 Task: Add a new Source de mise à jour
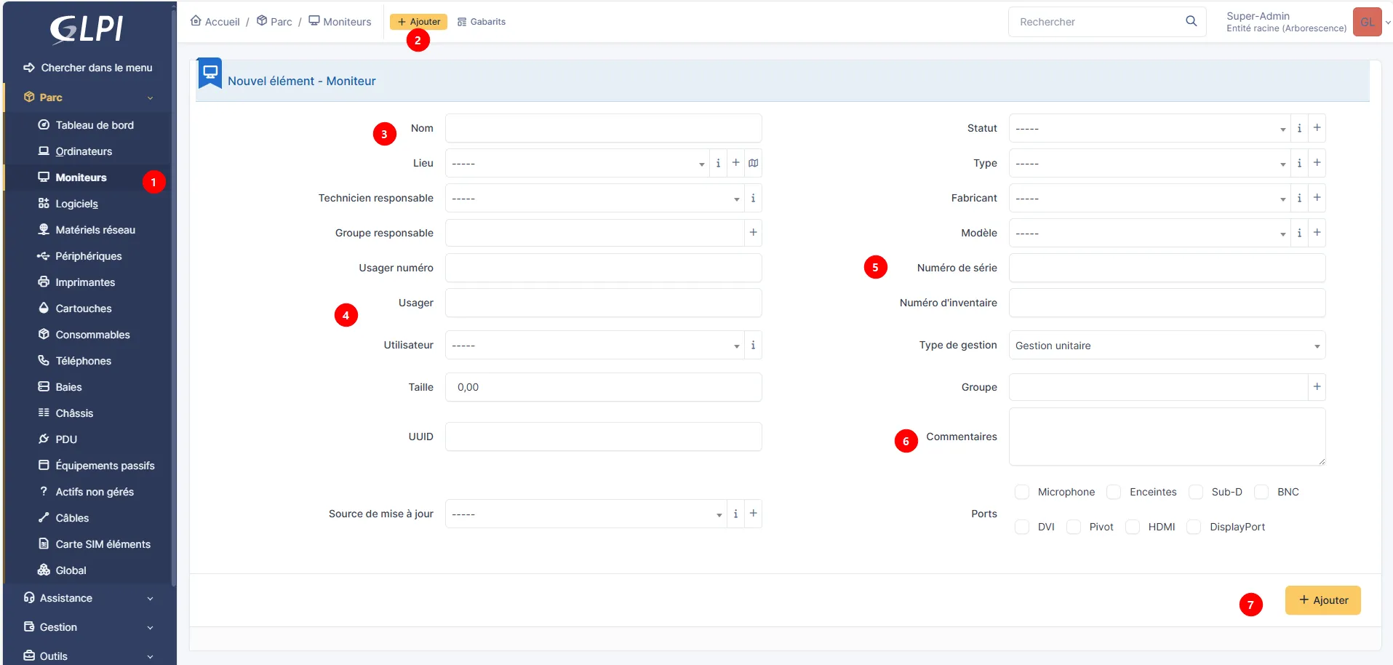[x=753, y=514]
